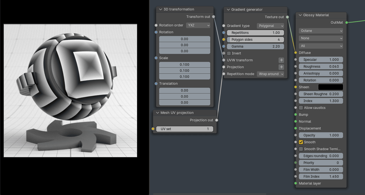Click the Roughness value slider

[x=321, y=67]
